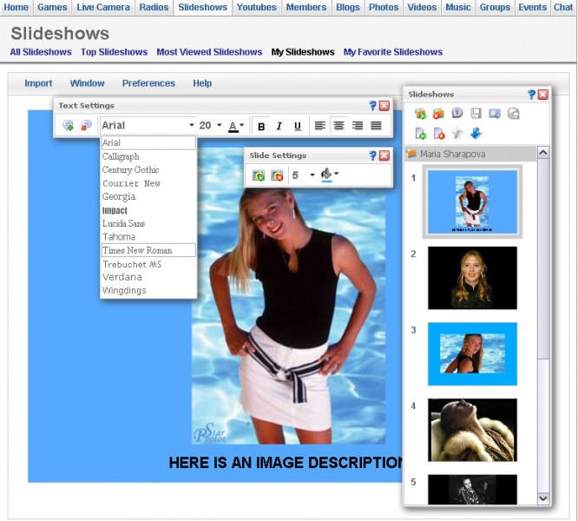Align text right in Text Settings
This screenshot has width=578, height=521.
coord(358,126)
